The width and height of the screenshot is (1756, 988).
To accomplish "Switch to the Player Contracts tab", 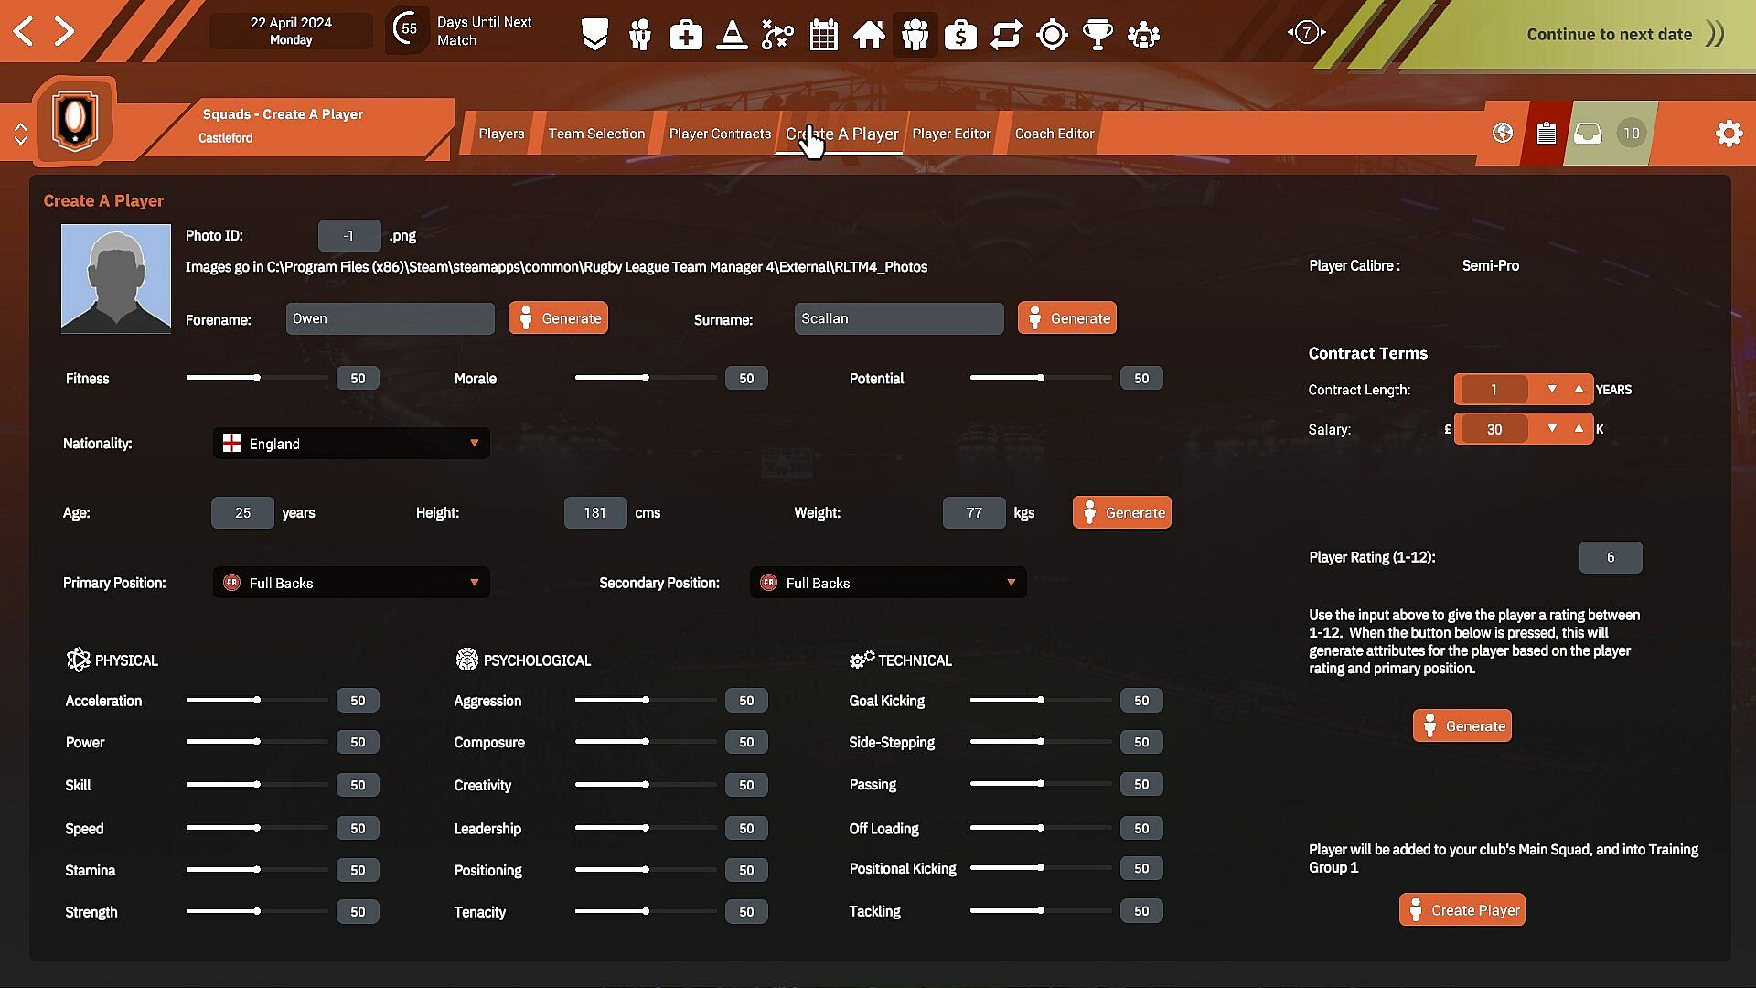I will click(x=720, y=134).
